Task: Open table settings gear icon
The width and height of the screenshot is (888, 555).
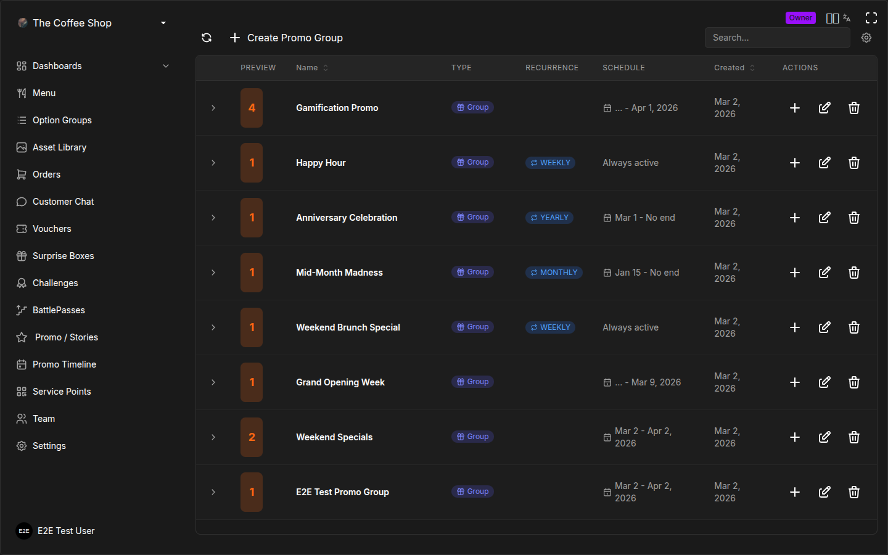Action: point(866,38)
